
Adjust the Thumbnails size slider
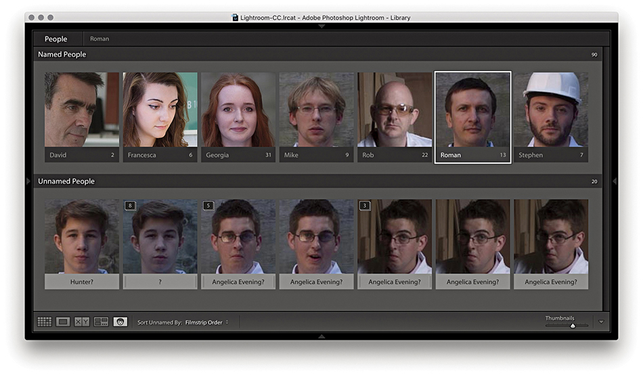pyautogui.click(x=572, y=326)
